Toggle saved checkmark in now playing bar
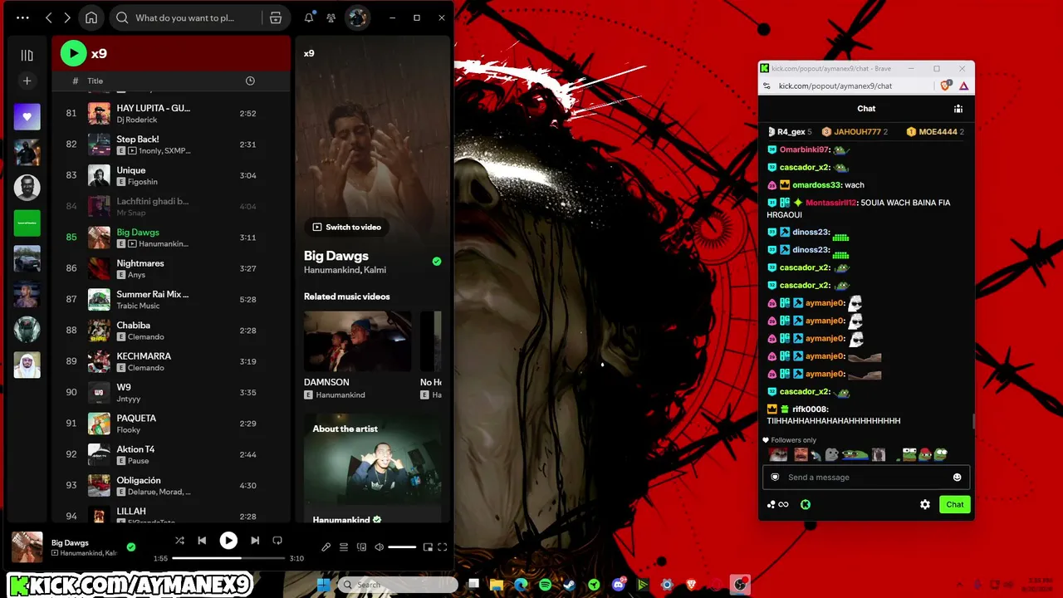This screenshot has width=1063, height=598. [131, 547]
